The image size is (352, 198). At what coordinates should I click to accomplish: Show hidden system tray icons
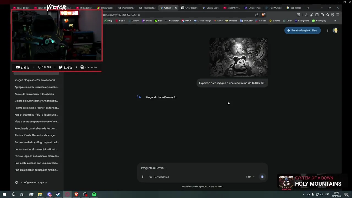tap(304, 194)
